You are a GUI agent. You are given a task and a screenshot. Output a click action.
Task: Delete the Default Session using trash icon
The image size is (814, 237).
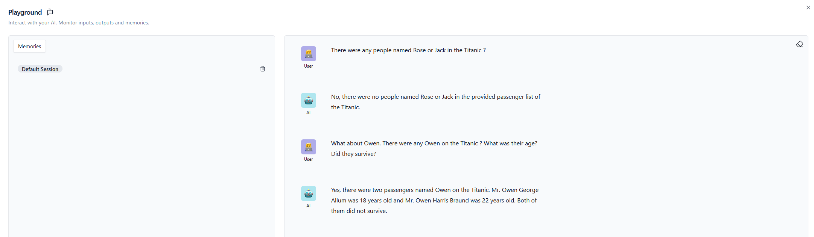pyautogui.click(x=263, y=69)
